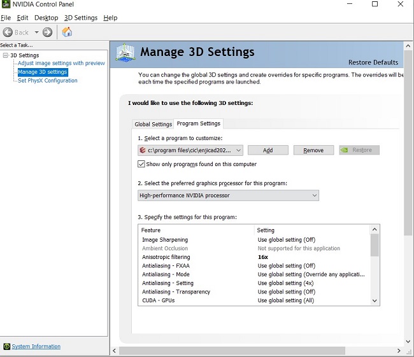Screen dimensions: 414x357
Task: Open the System Information link
Action: tap(36, 346)
